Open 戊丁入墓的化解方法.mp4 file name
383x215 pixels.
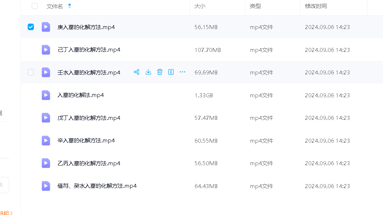89,118
